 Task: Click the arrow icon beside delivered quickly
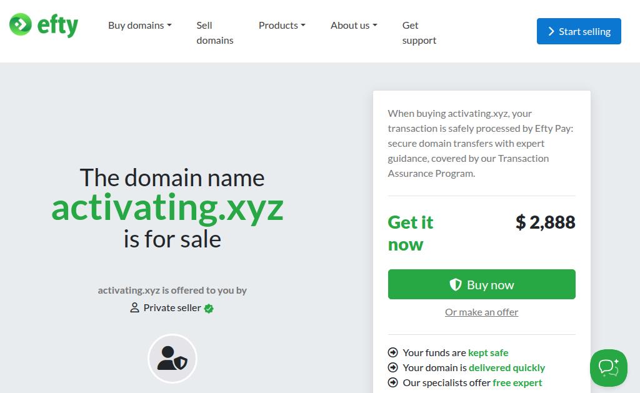392,367
